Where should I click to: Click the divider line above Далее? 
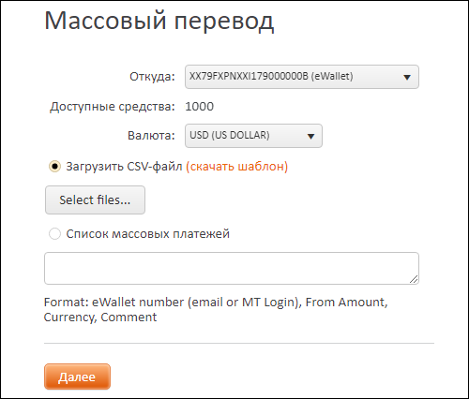point(239,343)
